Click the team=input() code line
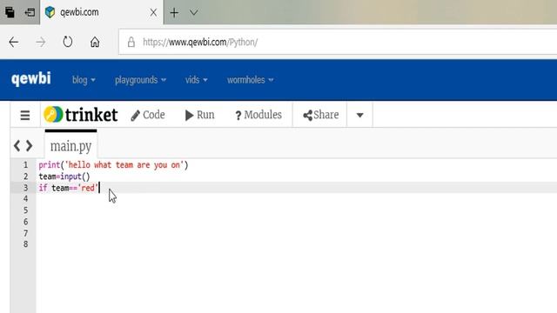This screenshot has width=557, height=313. 64,176
